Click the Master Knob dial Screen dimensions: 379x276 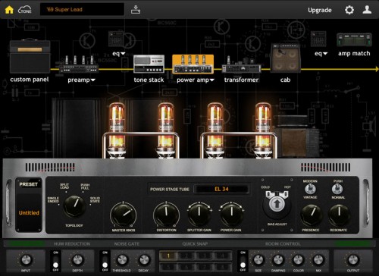tap(124, 215)
